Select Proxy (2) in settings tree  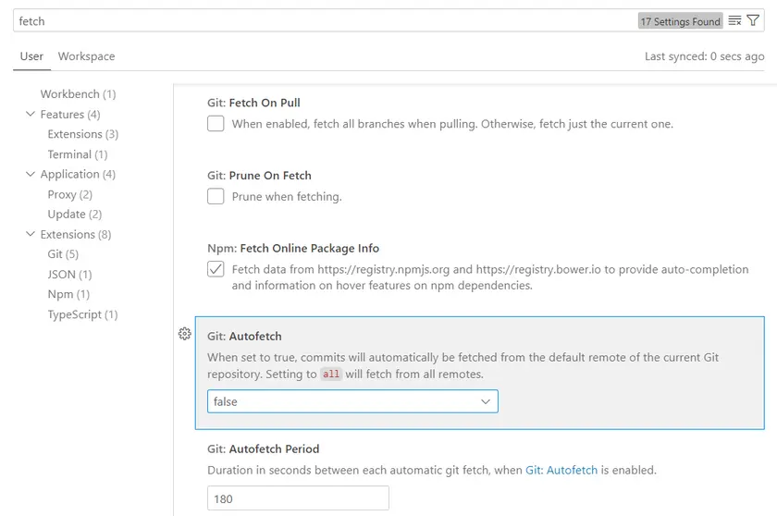(70, 194)
